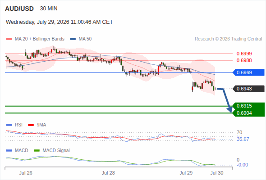Click the AUD/USD pair title

19,9
